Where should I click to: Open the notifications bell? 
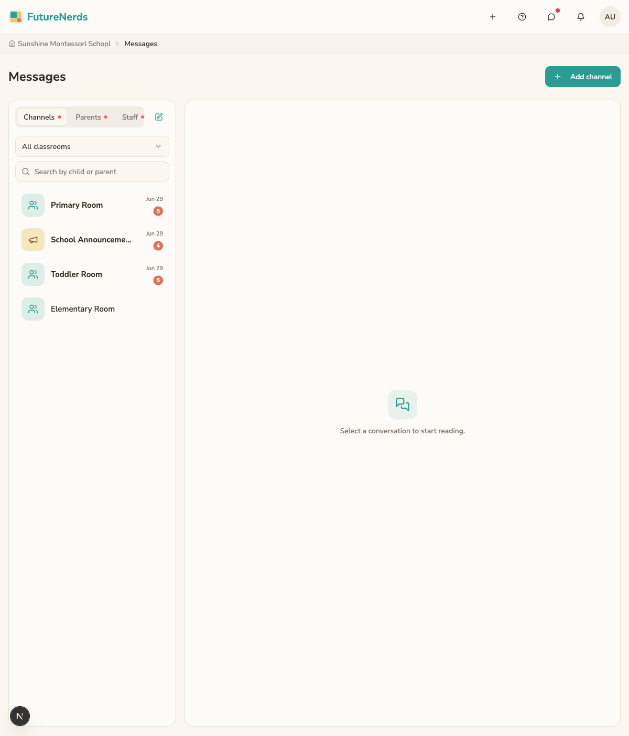[x=581, y=17]
